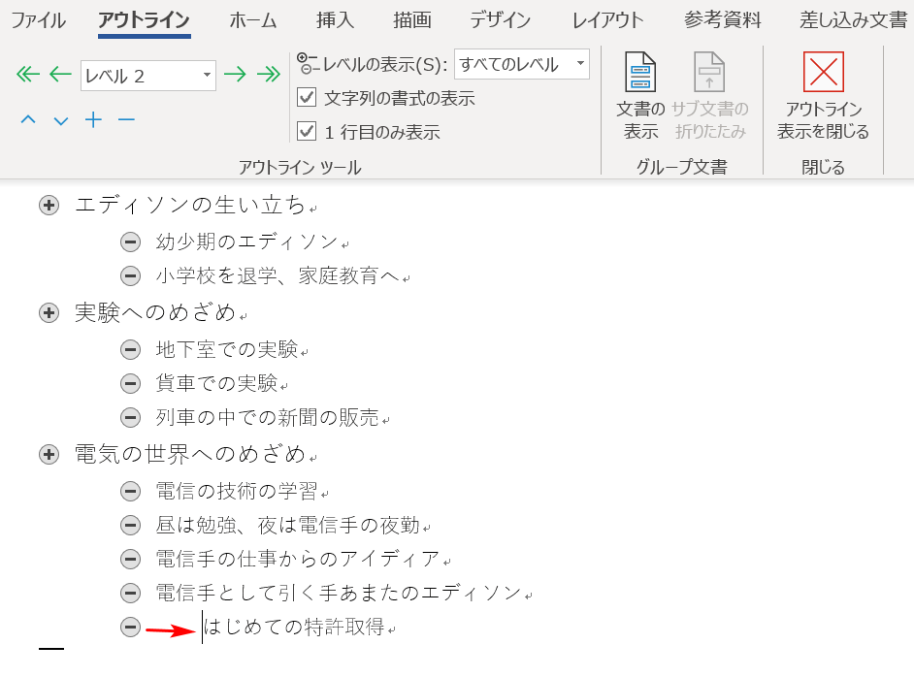
Task: Open the 挿入 tab
Action: pyautogui.click(x=335, y=20)
